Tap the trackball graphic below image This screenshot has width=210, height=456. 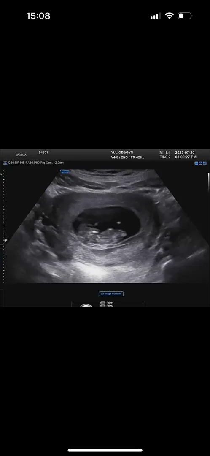(x=86, y=306)
